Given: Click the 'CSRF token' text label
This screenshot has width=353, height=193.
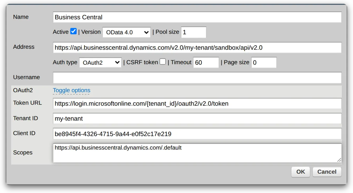Looking at the screenshot, I should click(x=142, y=62).
